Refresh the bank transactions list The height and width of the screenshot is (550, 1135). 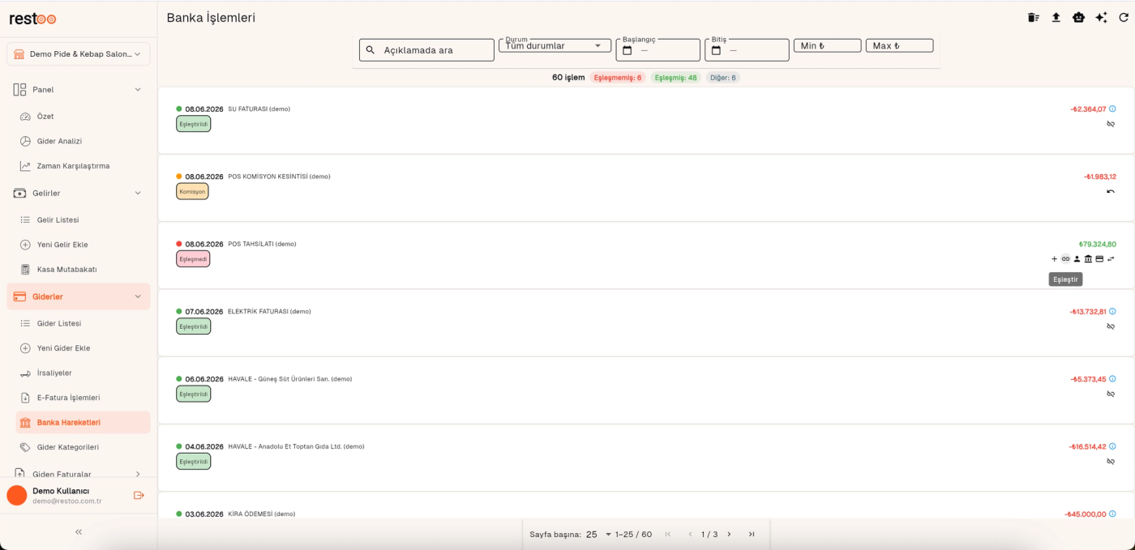point(1124,18)
